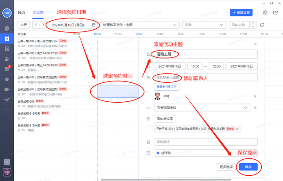Viewport: 283px width, 181px height.
Task: Open the Favorites star in sidebar
Action: click(x=7, y=79)
